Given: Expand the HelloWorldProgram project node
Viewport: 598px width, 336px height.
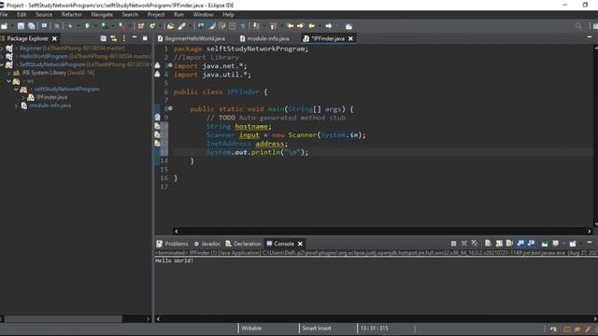Looking at the screenshot, I should pyautogui.click(x=2, y=56).
